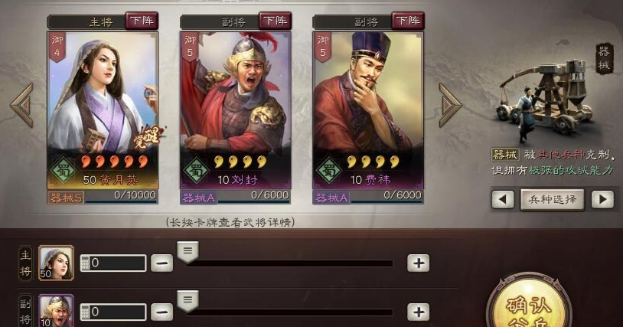
Task: Switch to previous troop type arrow
Action: click(503, 199)
